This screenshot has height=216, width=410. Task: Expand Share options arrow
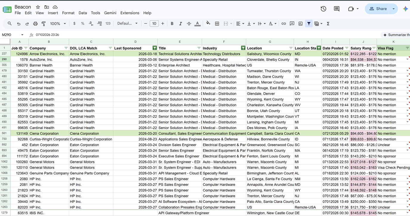(394, 9)
